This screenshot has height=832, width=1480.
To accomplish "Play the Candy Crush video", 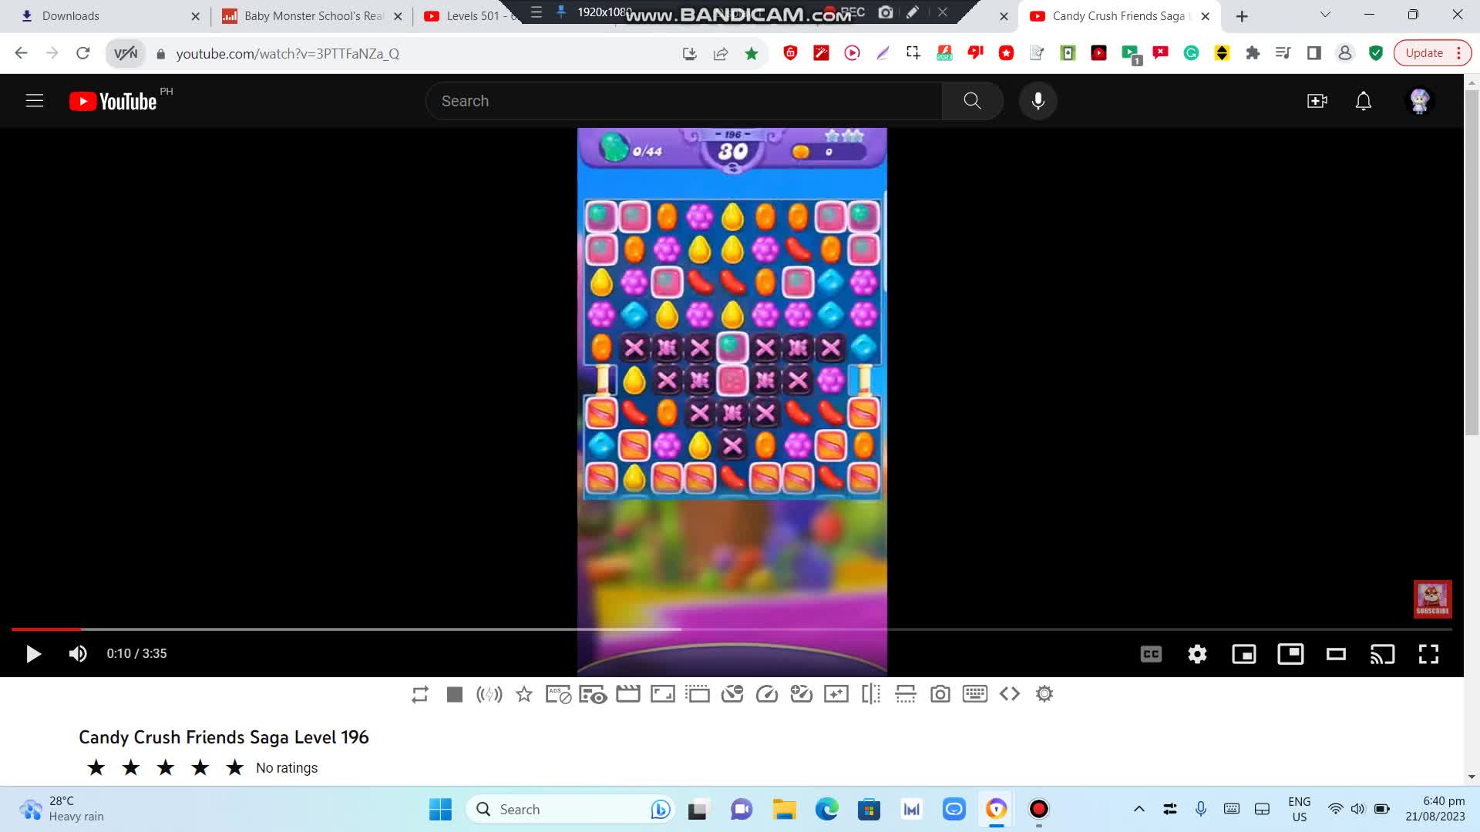I will [x=33, y=654].
